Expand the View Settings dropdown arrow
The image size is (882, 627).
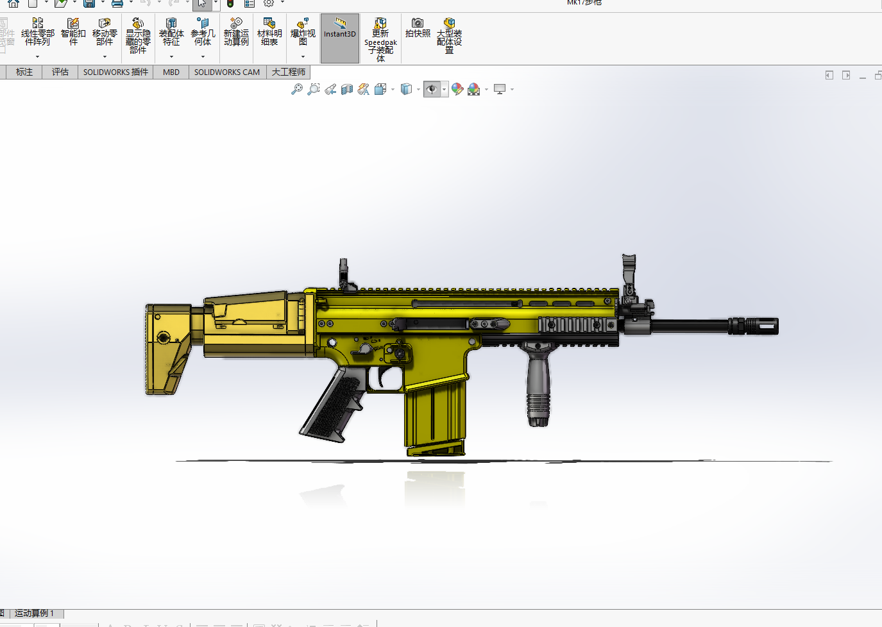point(512,90)
